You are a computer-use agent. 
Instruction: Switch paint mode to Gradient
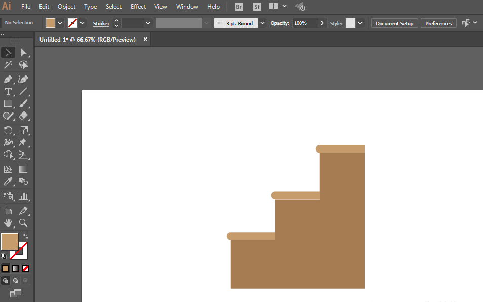pos(15,268)
